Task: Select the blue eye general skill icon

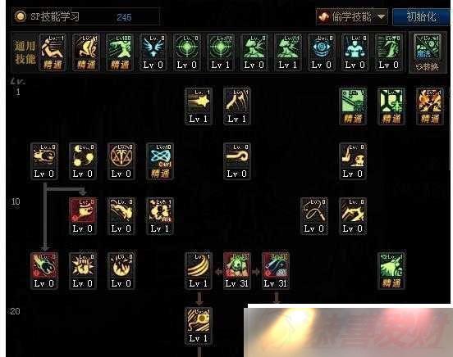Action: 322,52
